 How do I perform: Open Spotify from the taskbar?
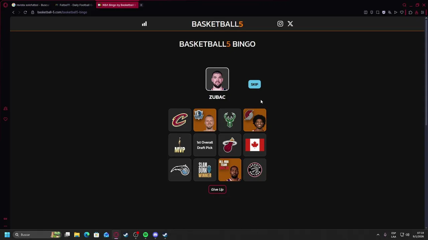click(145, 235)
